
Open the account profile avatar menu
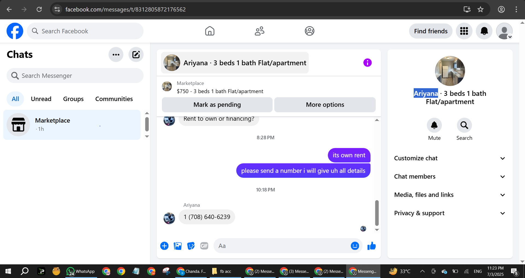point(504,31)
